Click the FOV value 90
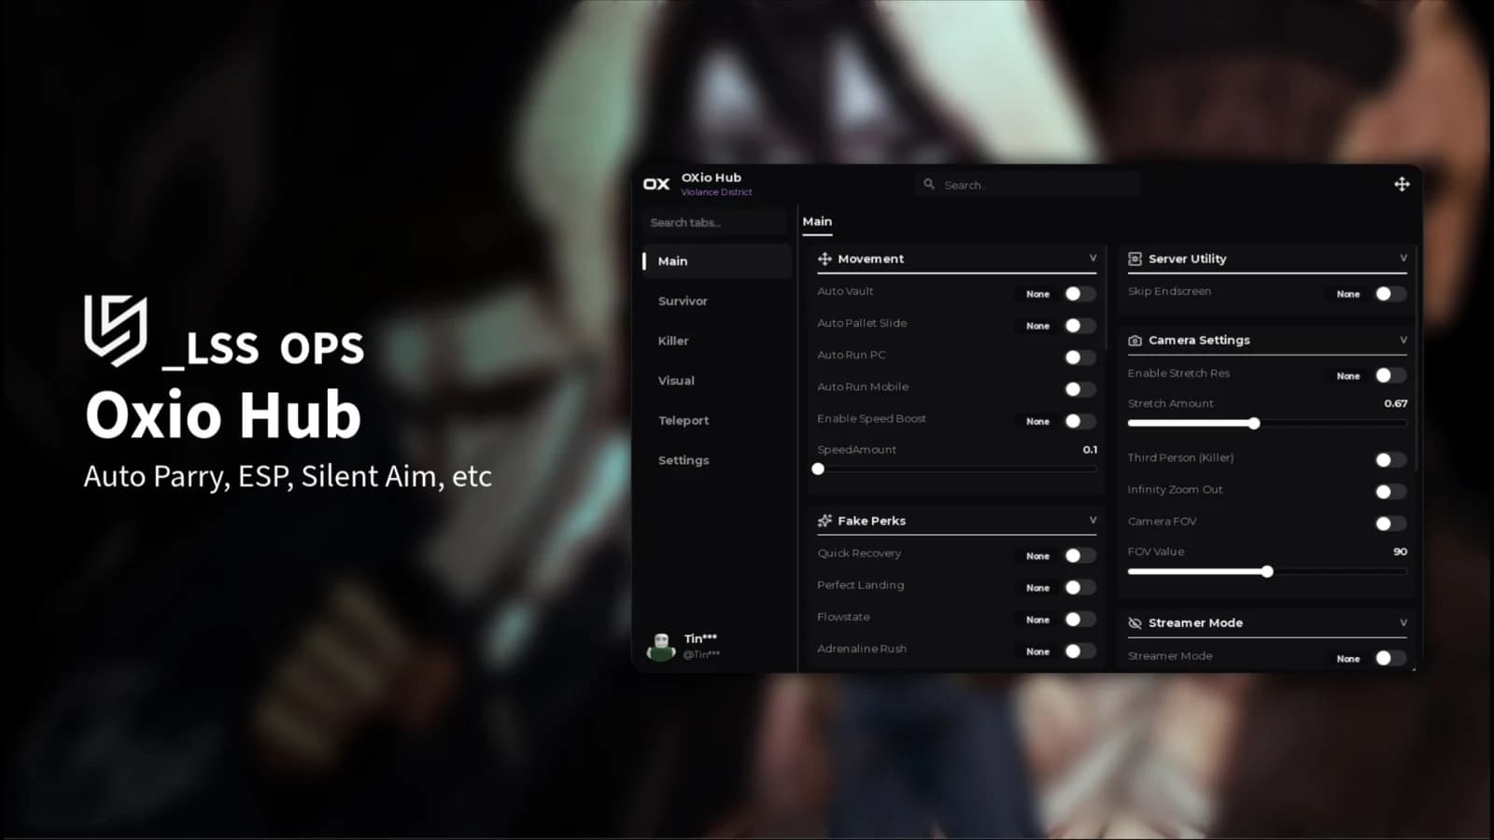 click(1400, 552)
